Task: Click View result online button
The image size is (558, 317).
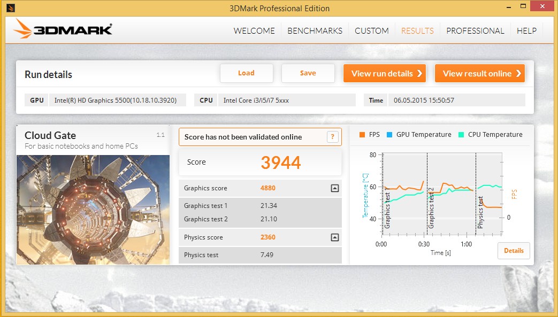Action: coord(480,73)
